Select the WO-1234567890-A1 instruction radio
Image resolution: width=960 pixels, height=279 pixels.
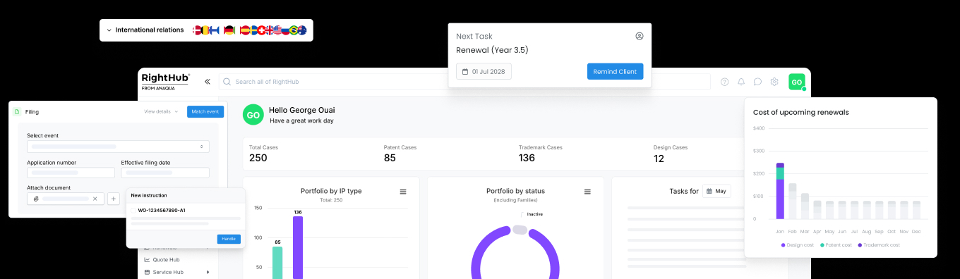133,210
